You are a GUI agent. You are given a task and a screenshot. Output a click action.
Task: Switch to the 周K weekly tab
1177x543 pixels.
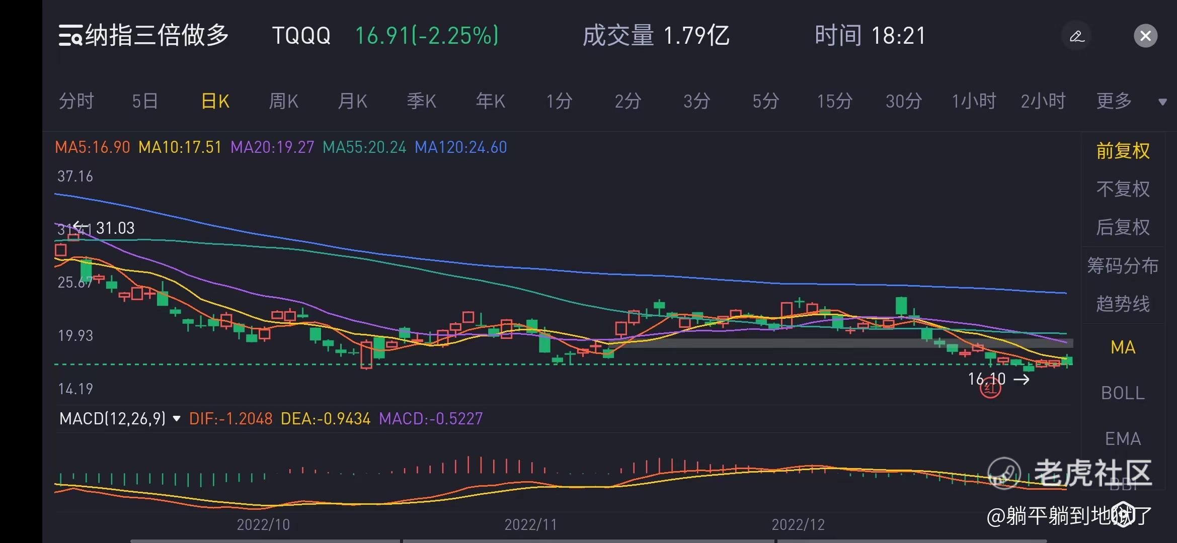(283, 101)
